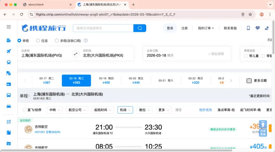Select the 多程(含缺口程) radio button
The image size is (275, 152).
[57, 41]
